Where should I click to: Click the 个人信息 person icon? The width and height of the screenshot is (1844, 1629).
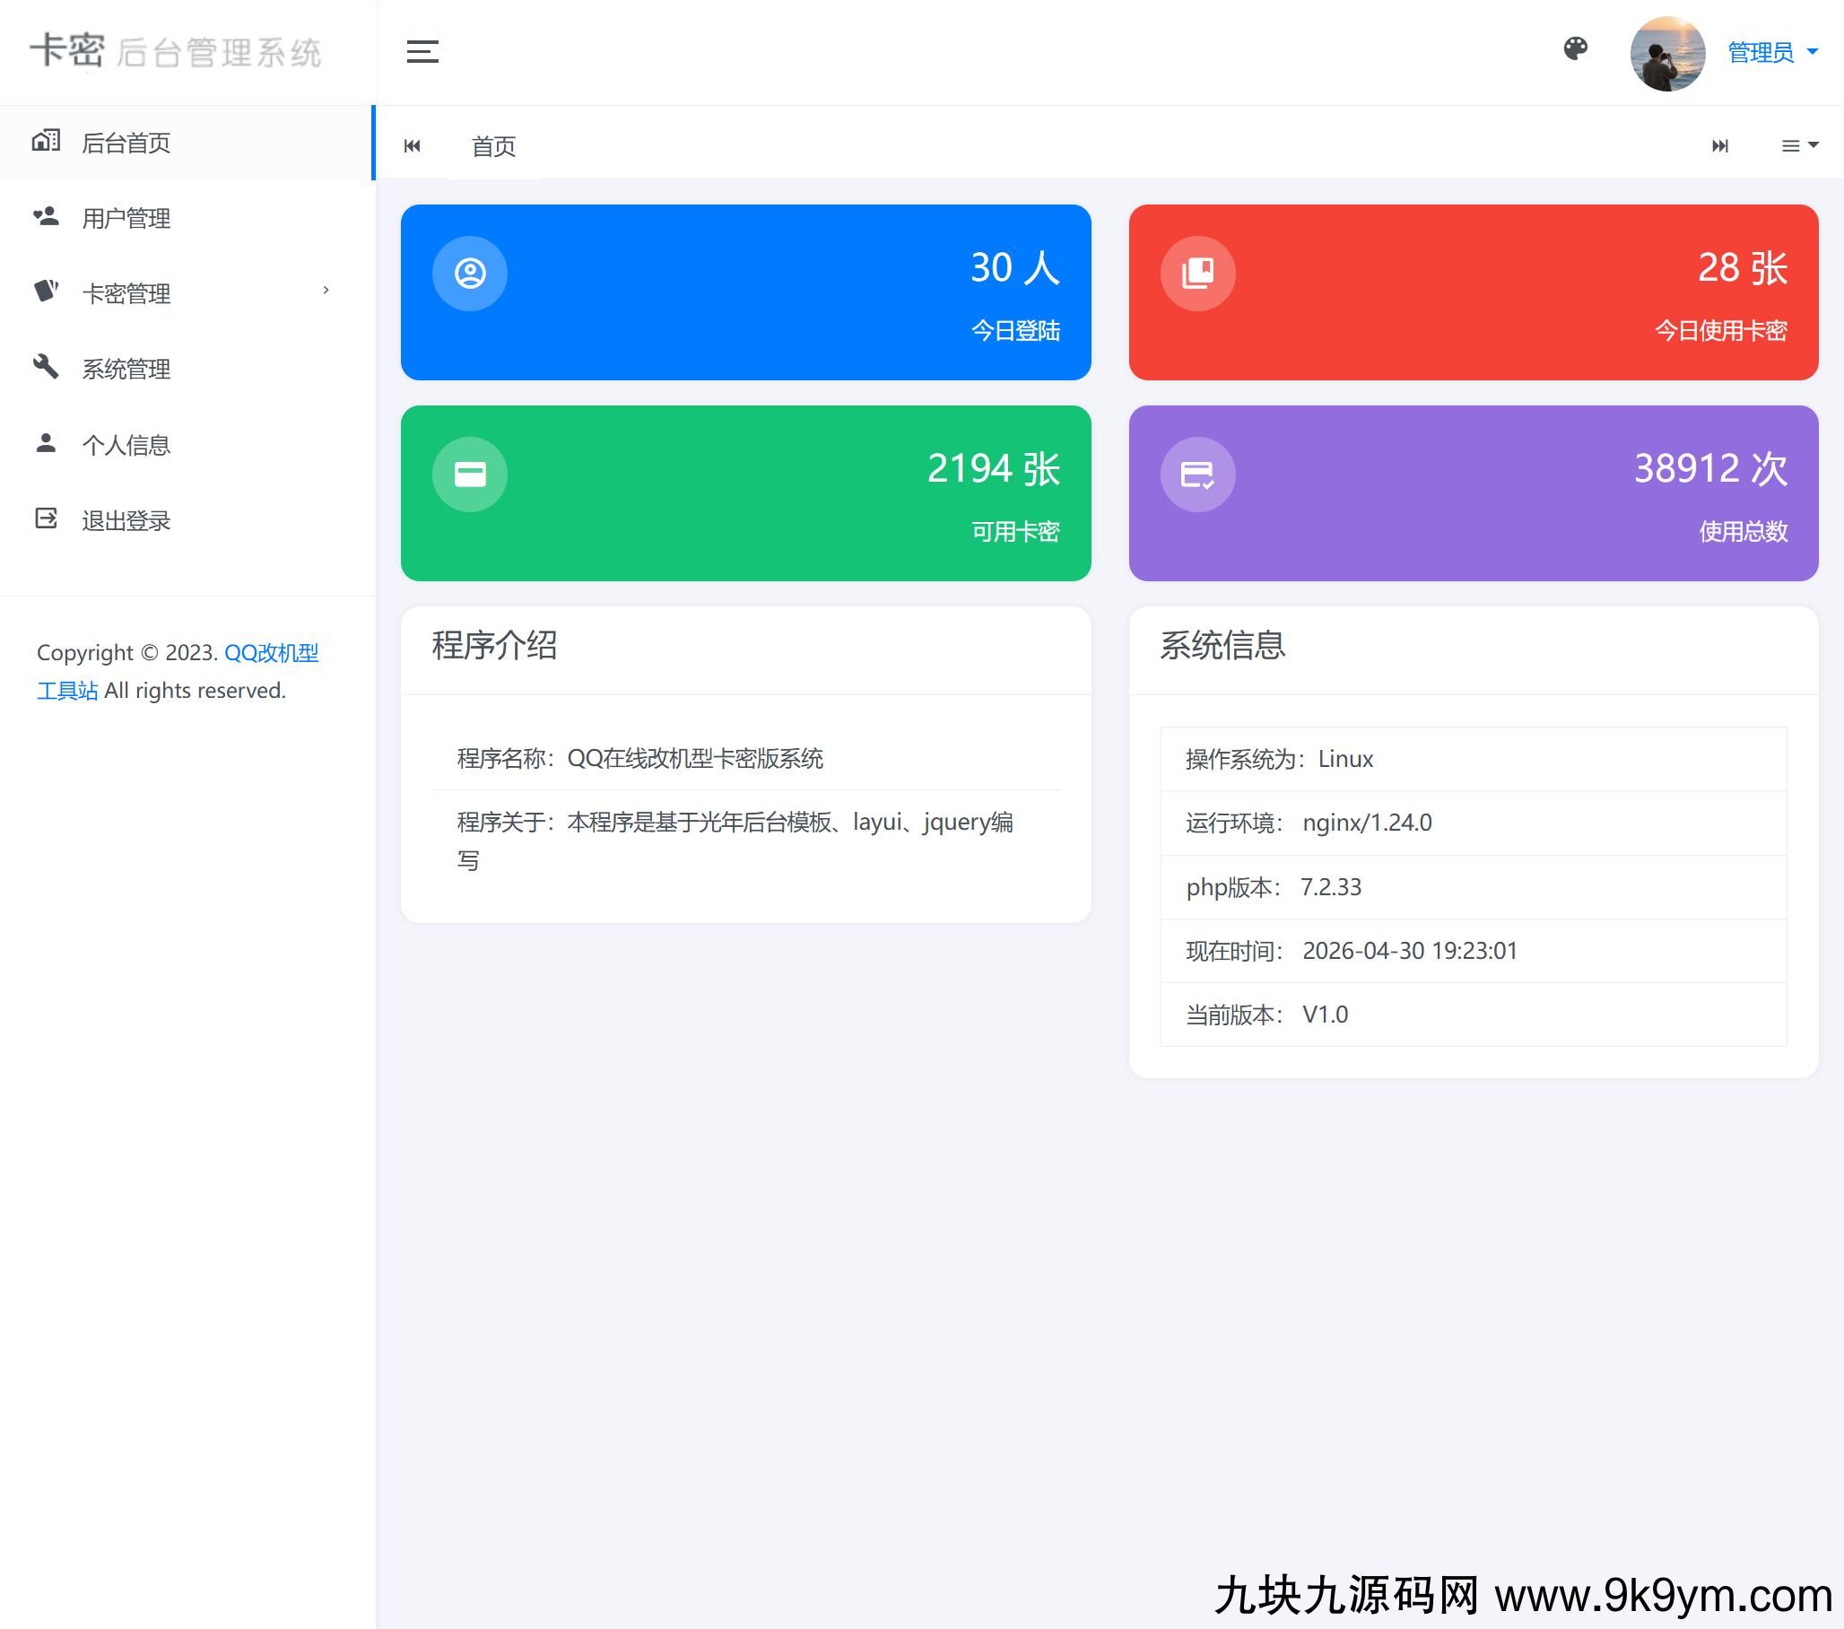tap(46, 442)
